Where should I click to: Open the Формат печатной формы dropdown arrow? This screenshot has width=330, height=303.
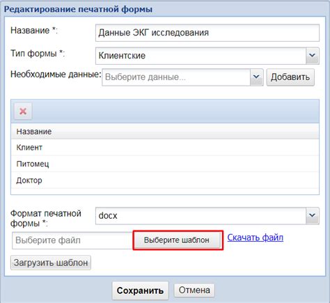coord(313,216)
